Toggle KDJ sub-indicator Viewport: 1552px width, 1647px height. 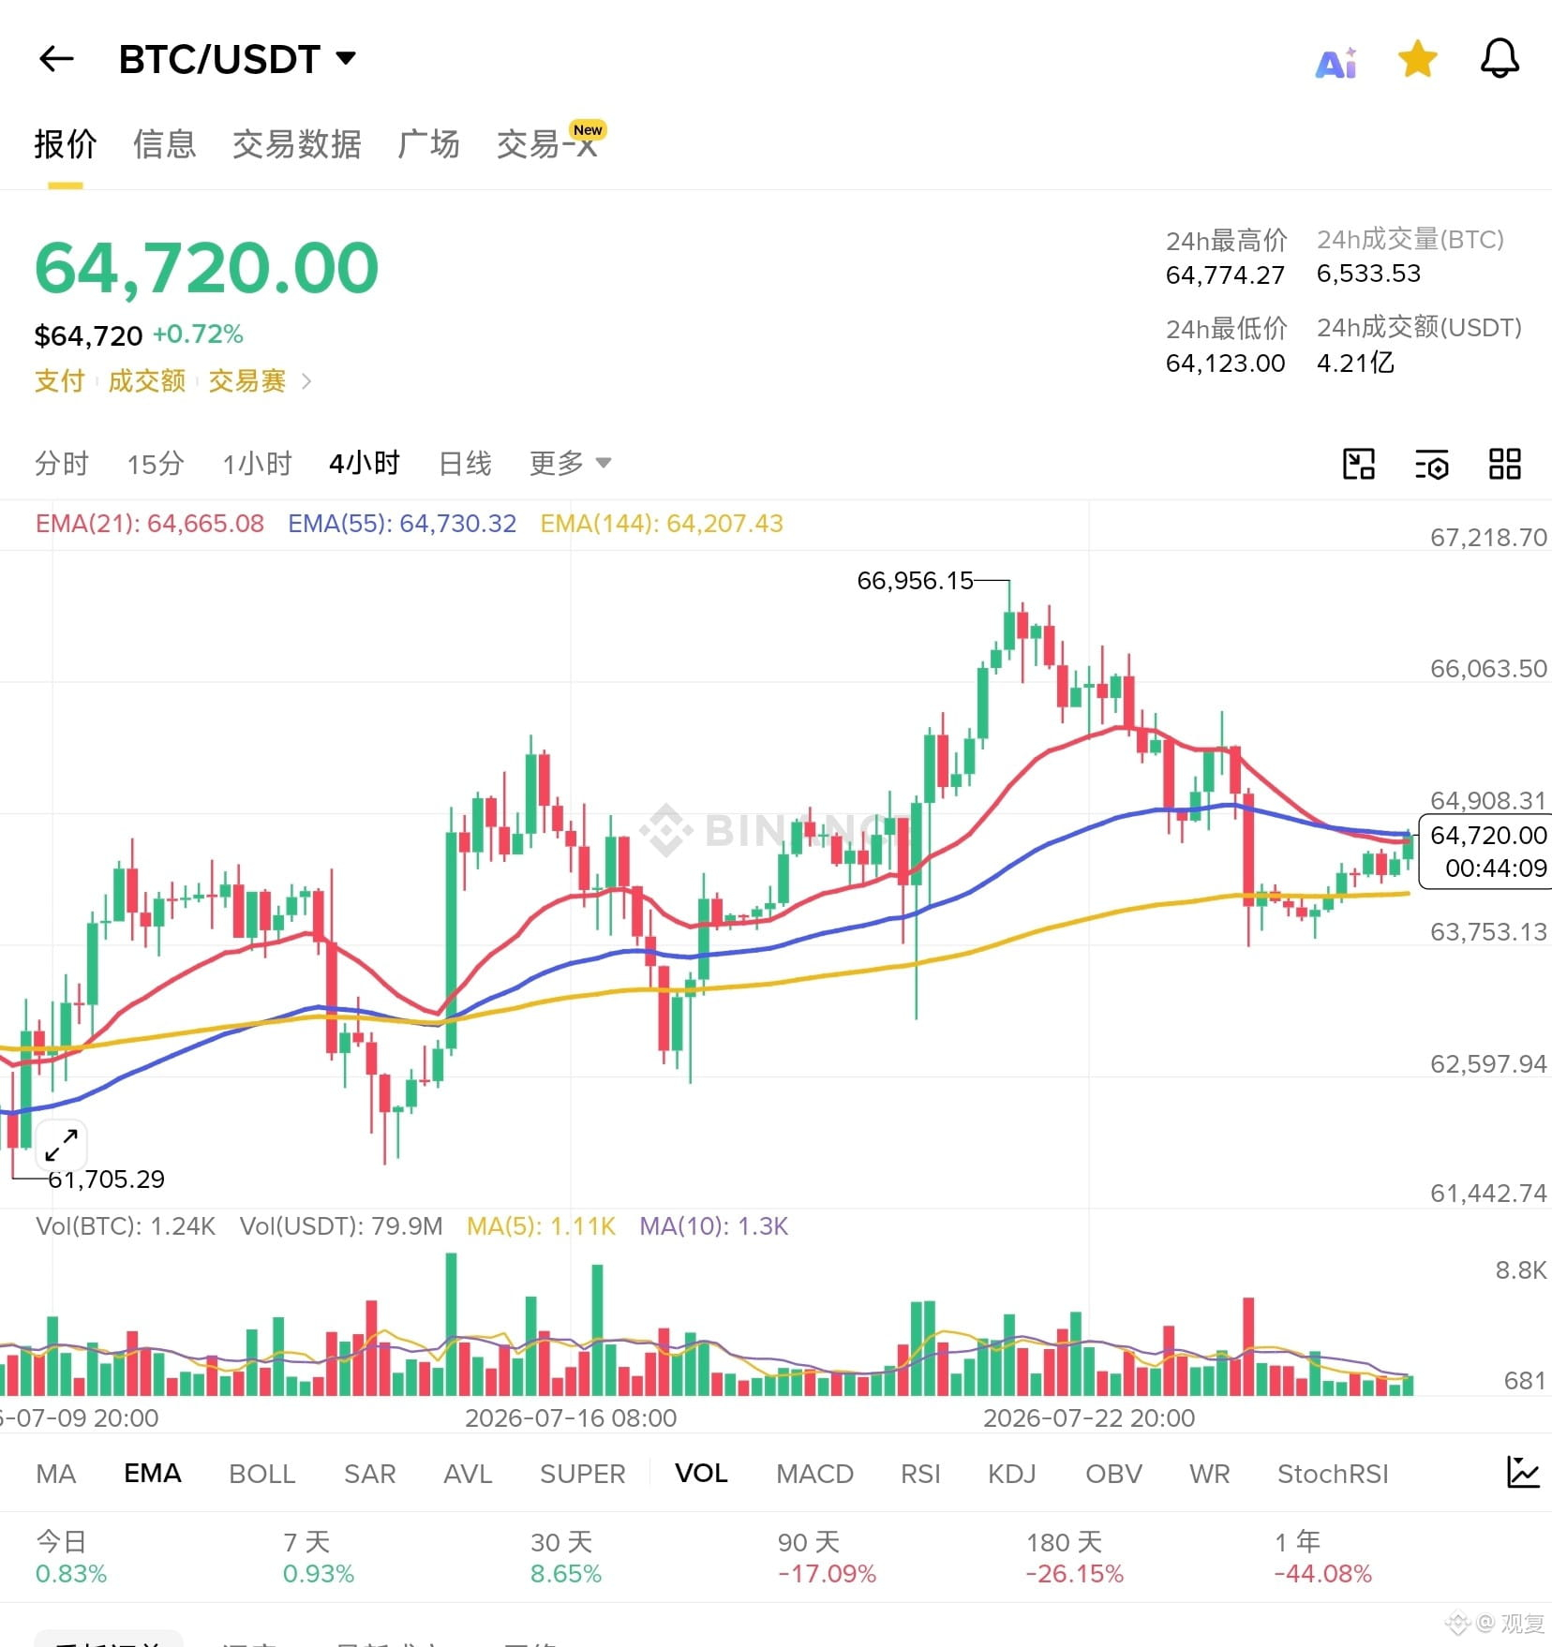point(1012,1474)
